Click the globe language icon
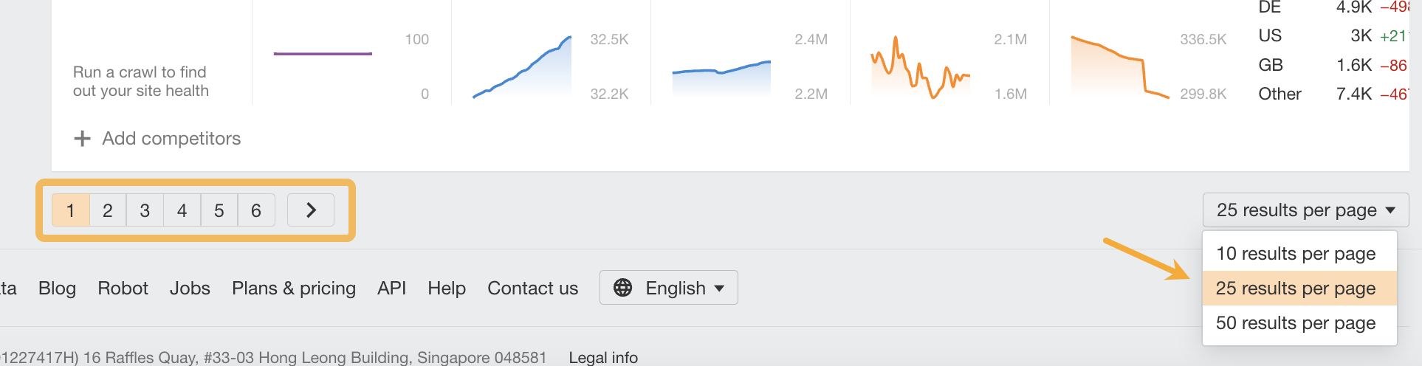The width and height of the screenshot is (1422, 366). point(623,288)
